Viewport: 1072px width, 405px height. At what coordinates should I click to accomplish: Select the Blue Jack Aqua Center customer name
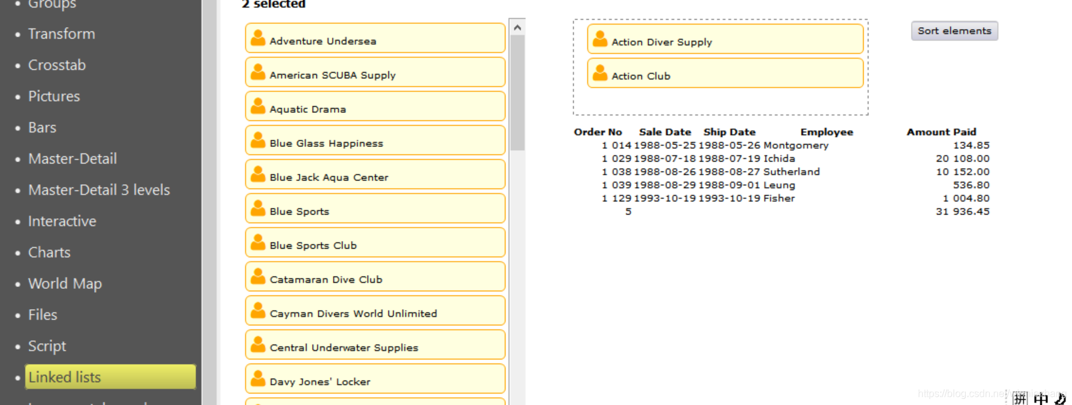pyautogui.click(x=329, y=177)
